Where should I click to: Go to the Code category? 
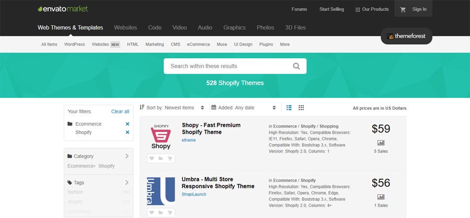[x=155, y=28]
